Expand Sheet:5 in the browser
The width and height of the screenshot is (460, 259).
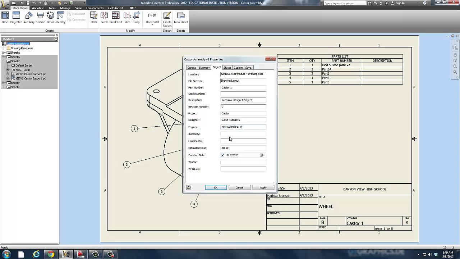[x=3, y=87]
